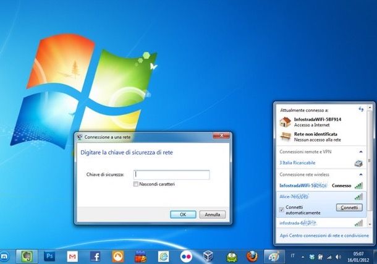The width and height of the screenshot is (377, 264).
Task: Click the modem icon beside 3 Italia Ricaricabile
Action: click(x=358, y=163)
